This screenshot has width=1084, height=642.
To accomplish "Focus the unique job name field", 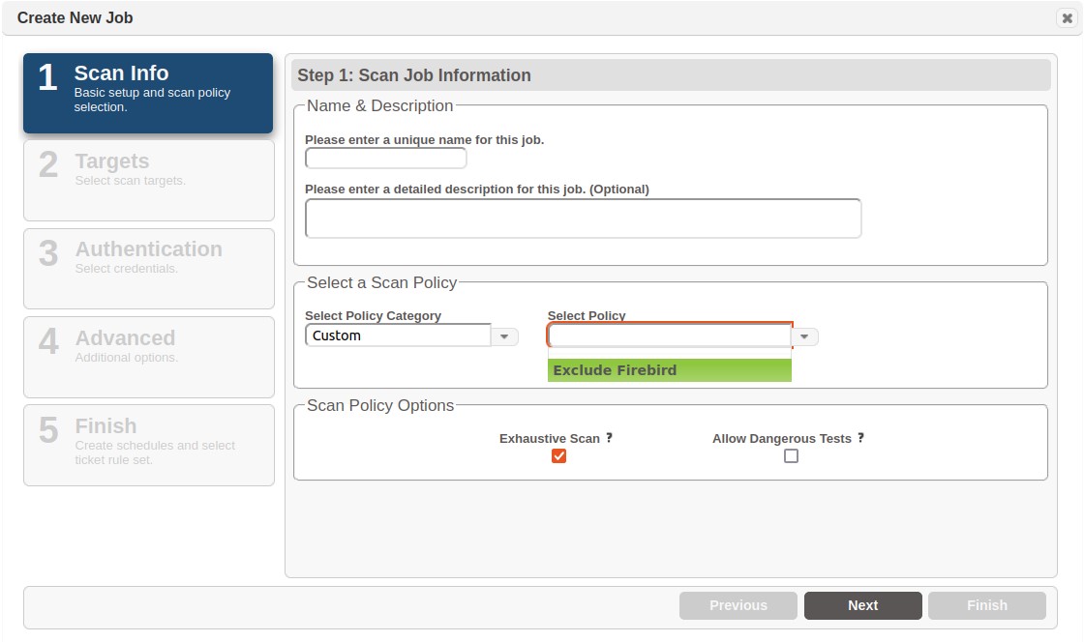I will (x=385, y=159).
